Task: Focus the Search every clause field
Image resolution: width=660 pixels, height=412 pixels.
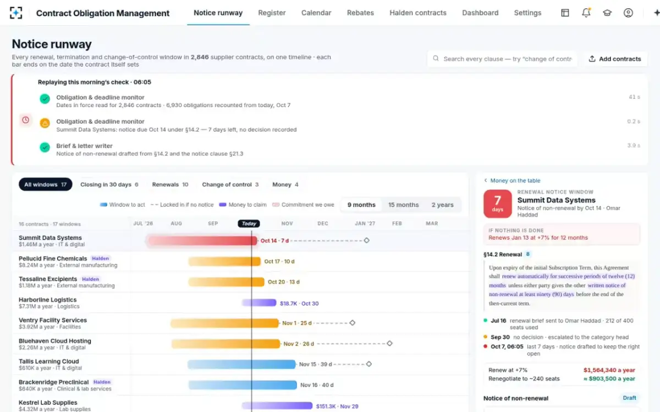Action: pyautogui.click(x=502, y=59)
